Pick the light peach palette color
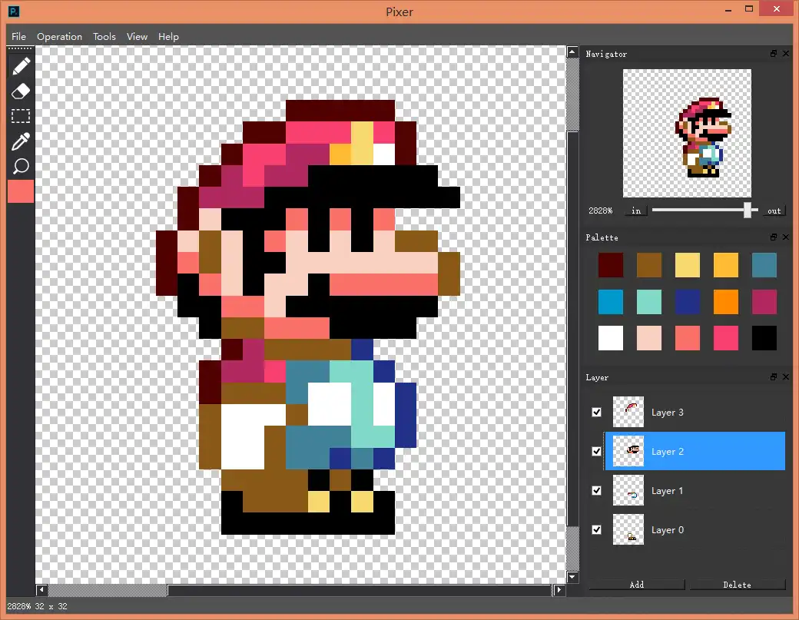The height and width of the screenshot is (620, 799). click(649, 338)
